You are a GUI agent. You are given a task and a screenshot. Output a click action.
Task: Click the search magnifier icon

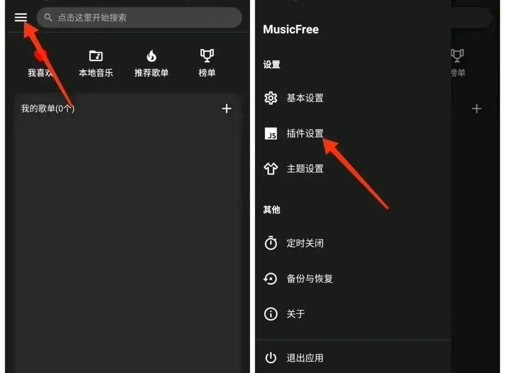coord(48,17)
